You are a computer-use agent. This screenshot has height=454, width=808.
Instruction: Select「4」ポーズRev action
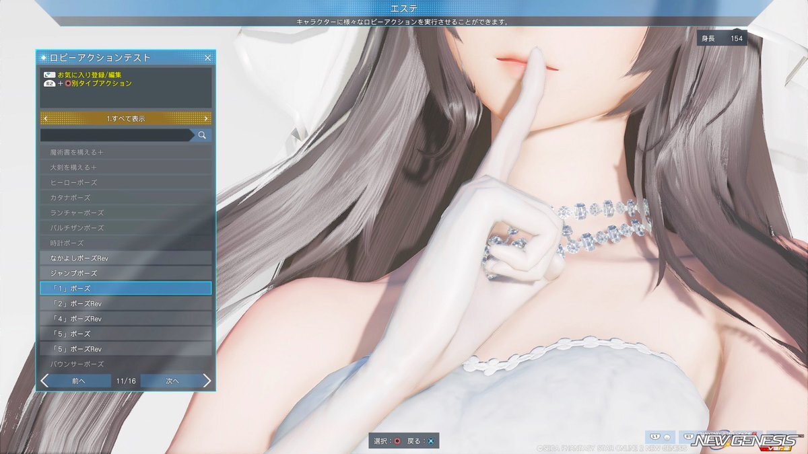126,319
